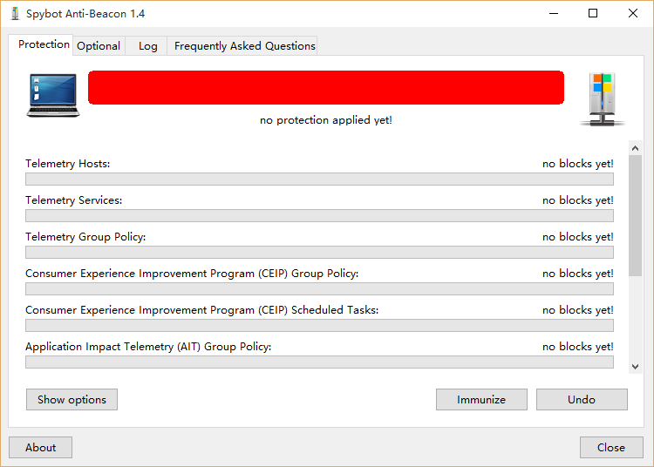Image resolution: width=654 pixels, height=467 pixels.
Task: Click the Spybot Anti-Beacon title bar icon
Action: click(x=14, y=14)
